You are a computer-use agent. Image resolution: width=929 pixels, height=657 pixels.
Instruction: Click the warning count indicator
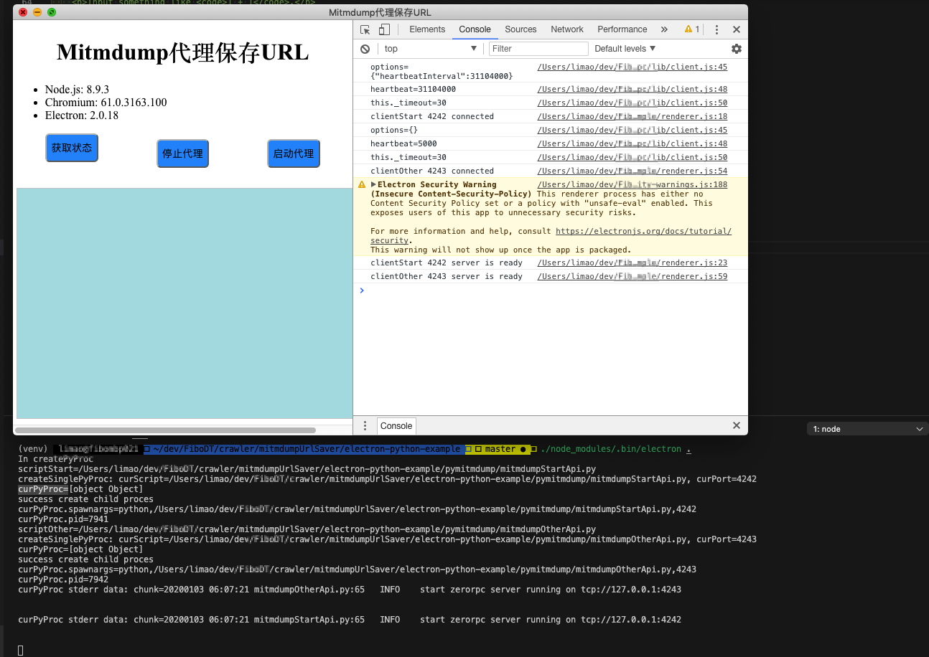point(692,29)
